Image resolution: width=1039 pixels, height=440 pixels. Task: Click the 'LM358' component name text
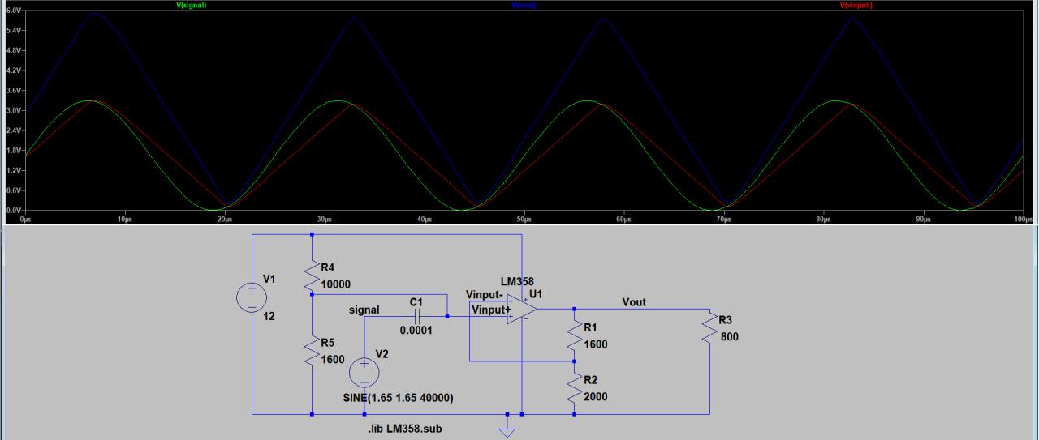pyautogui.click(x=518, y=281)
